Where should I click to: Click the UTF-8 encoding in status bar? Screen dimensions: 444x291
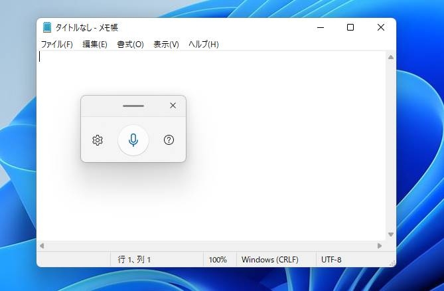(331, 259)
